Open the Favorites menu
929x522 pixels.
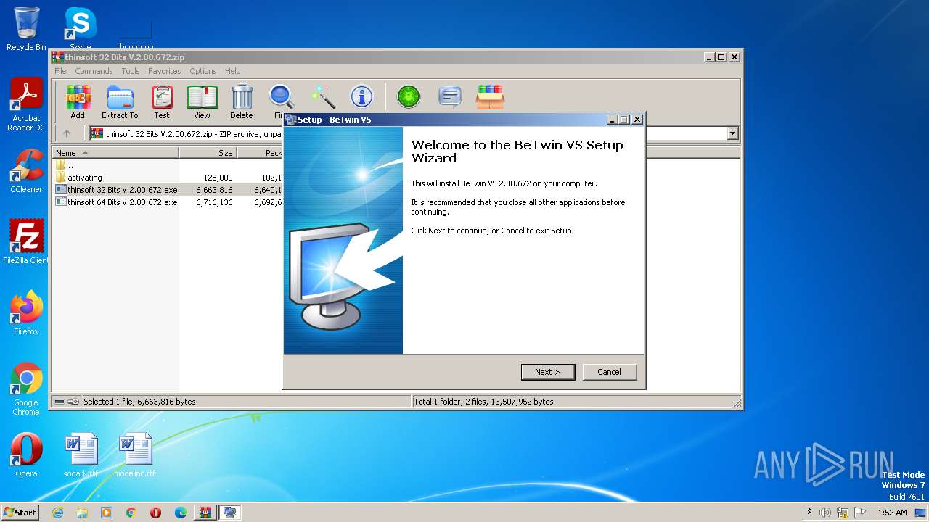[165, 71]
